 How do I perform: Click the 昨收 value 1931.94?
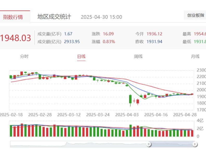coord(154,42)
